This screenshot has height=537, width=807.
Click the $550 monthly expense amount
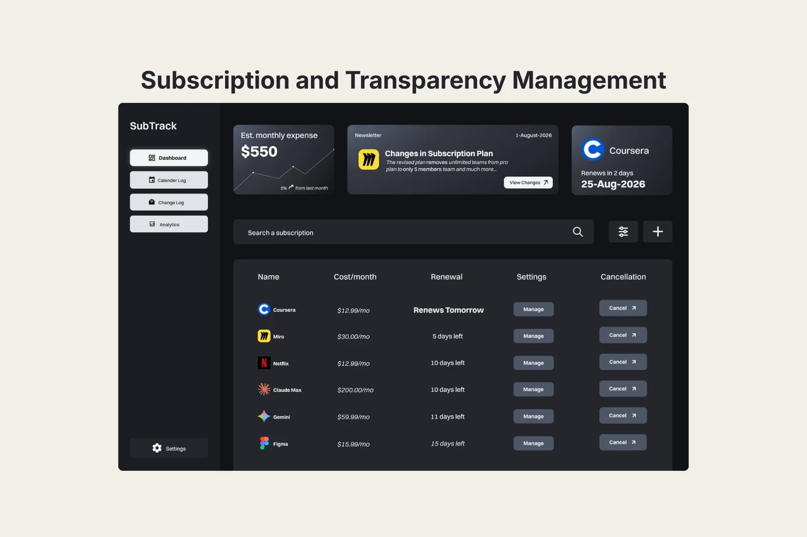click(x=259, y=151)
